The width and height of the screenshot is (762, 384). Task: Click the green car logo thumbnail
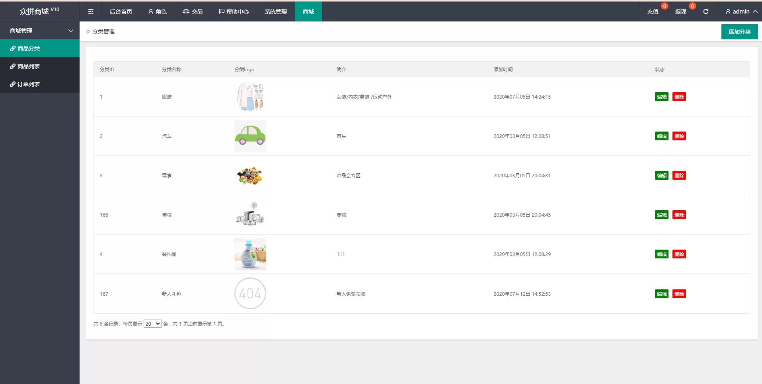click(x=250, y=136)
